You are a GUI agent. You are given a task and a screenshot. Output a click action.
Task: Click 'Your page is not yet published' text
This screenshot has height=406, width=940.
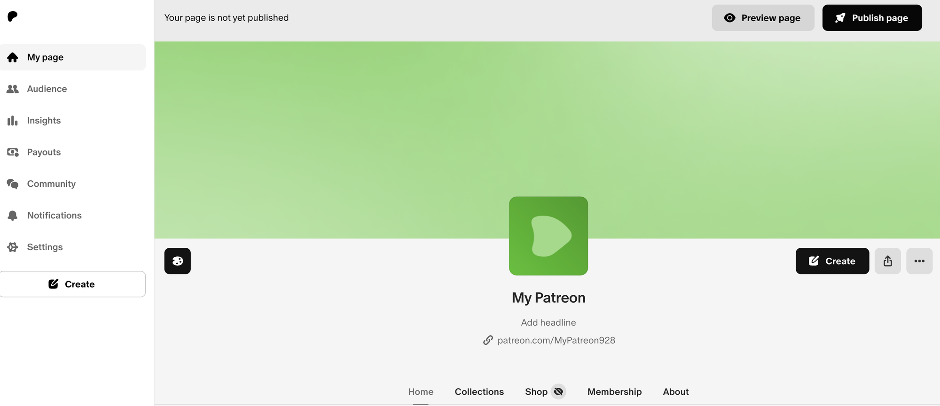[227, 18]
